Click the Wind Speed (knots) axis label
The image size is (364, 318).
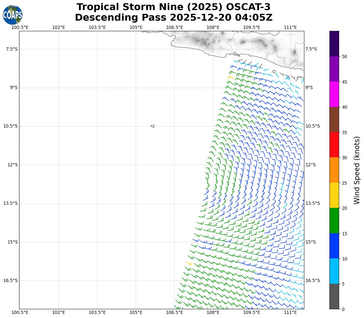(357, 170)
